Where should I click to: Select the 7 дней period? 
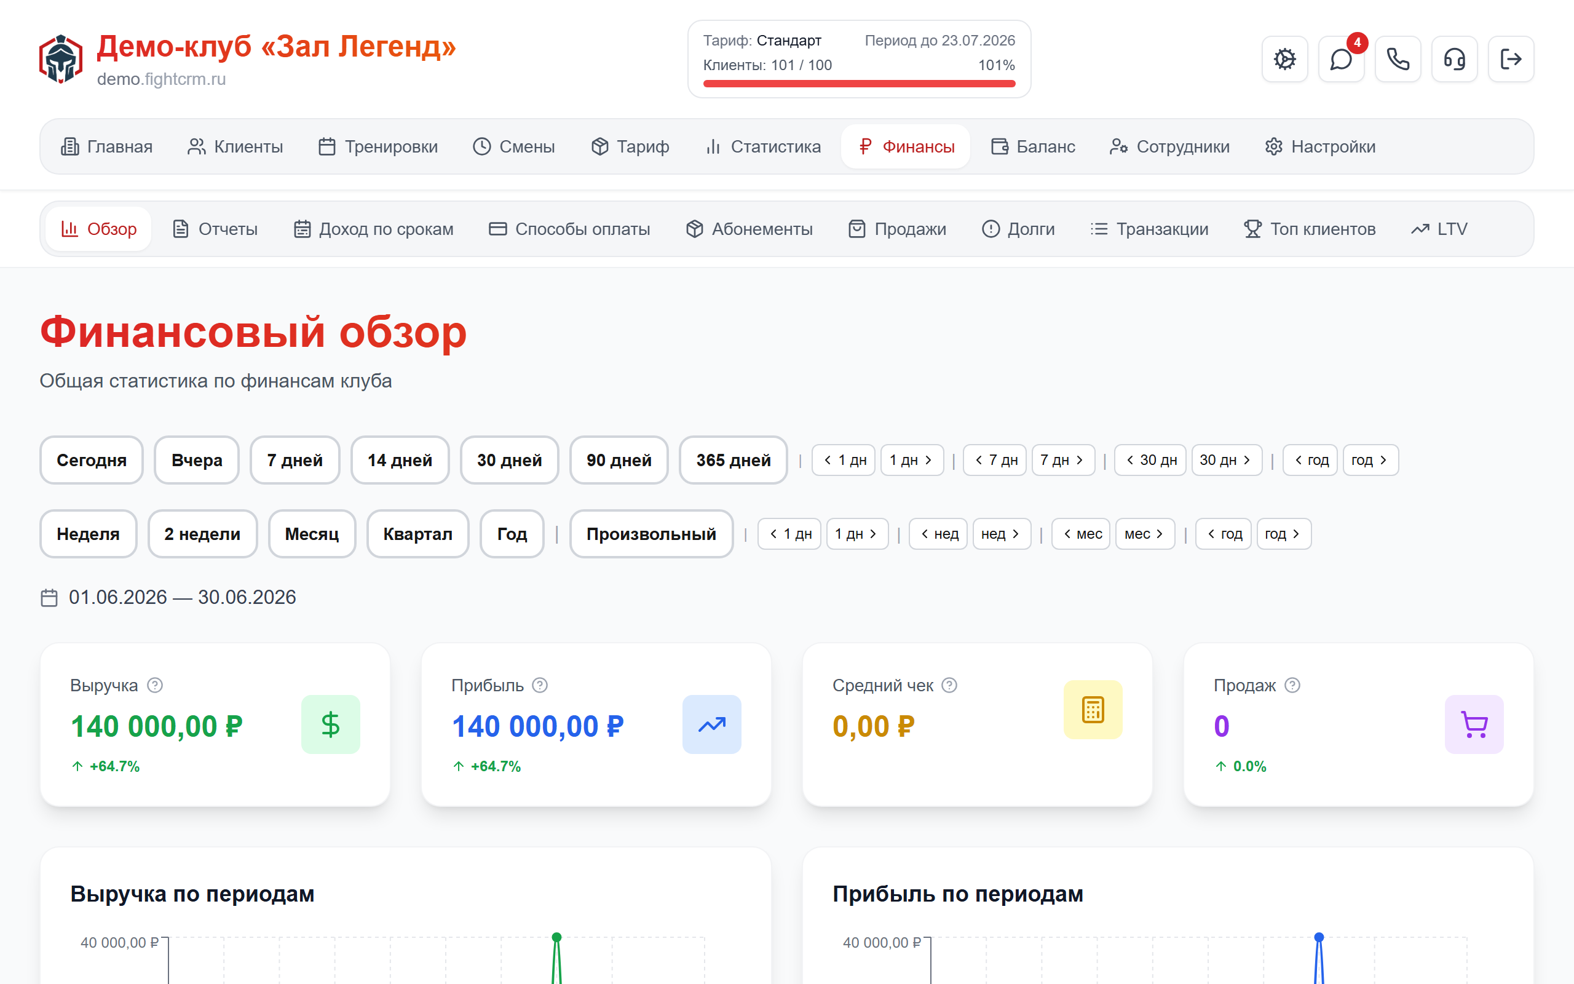click(x=295, y=460)
